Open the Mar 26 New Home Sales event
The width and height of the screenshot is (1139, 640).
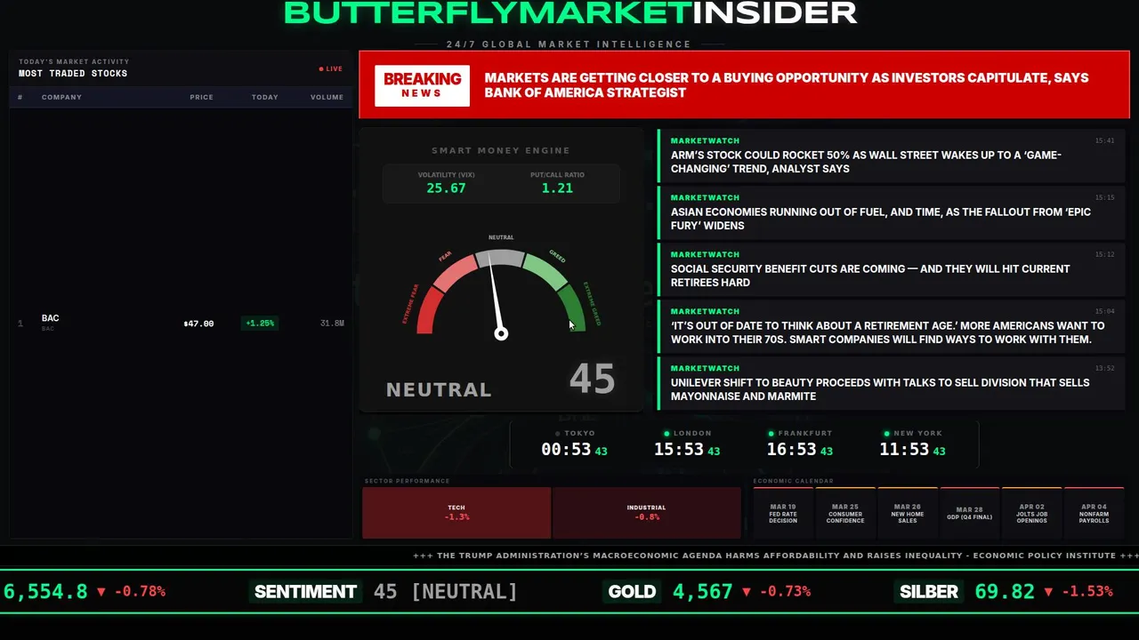pyautogui.click(x=908, y=513)
